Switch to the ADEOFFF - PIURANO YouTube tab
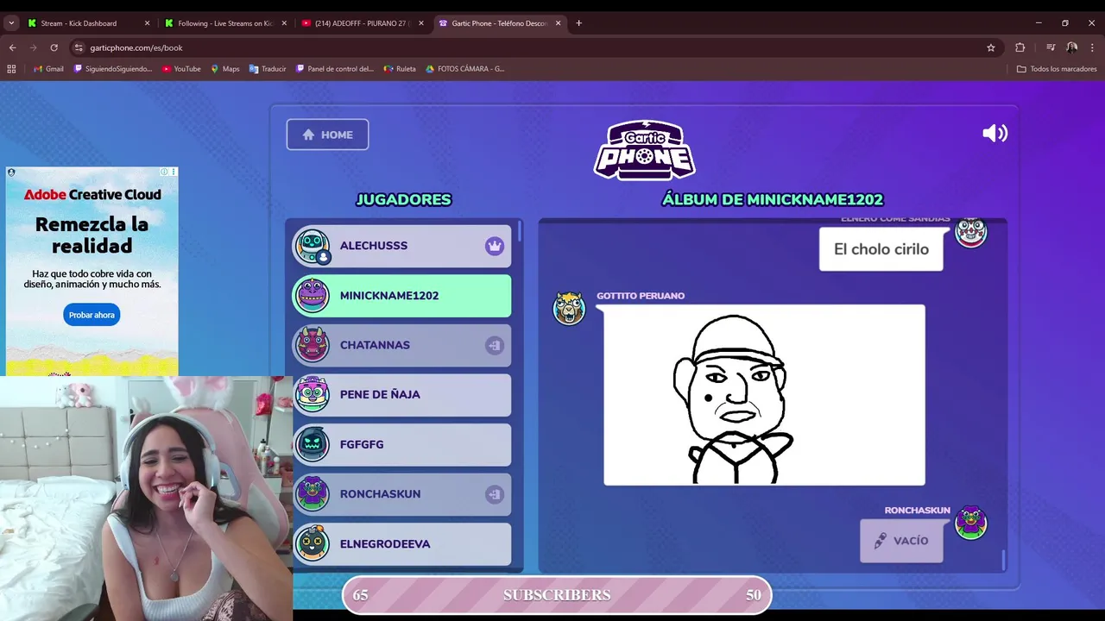 pos(361,23)
